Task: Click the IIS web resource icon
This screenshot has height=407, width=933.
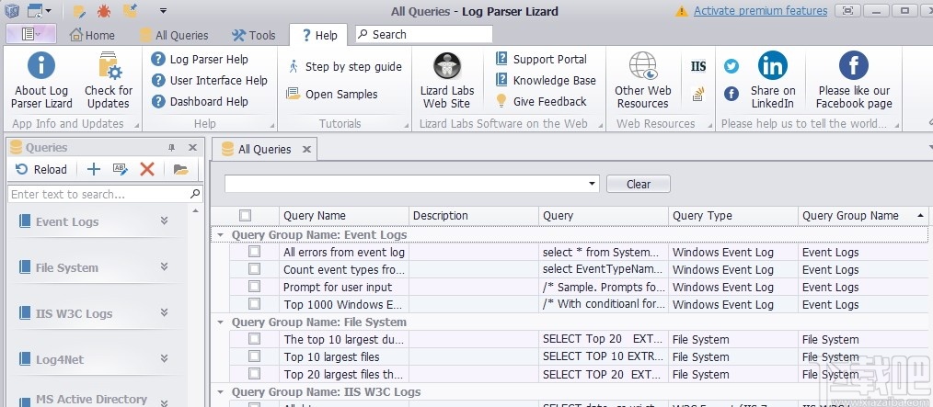Action: tap(698, 66)
